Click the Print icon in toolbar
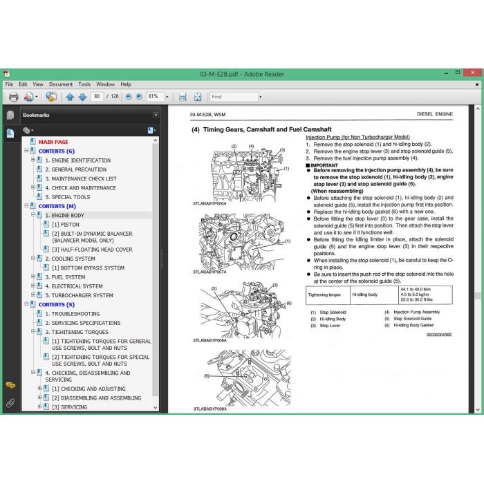The width and height of the screenshot is (484, 484). point(13,97)
